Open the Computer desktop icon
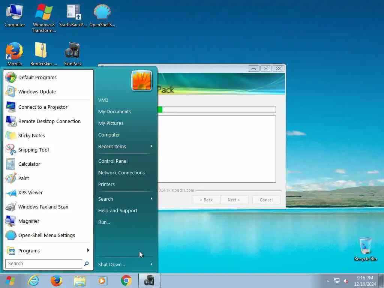 pyautogui.click(x=15, y=15)
